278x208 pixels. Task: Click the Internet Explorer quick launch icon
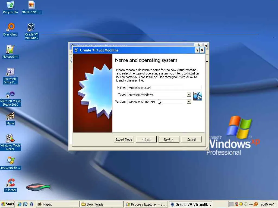point(19,204)
